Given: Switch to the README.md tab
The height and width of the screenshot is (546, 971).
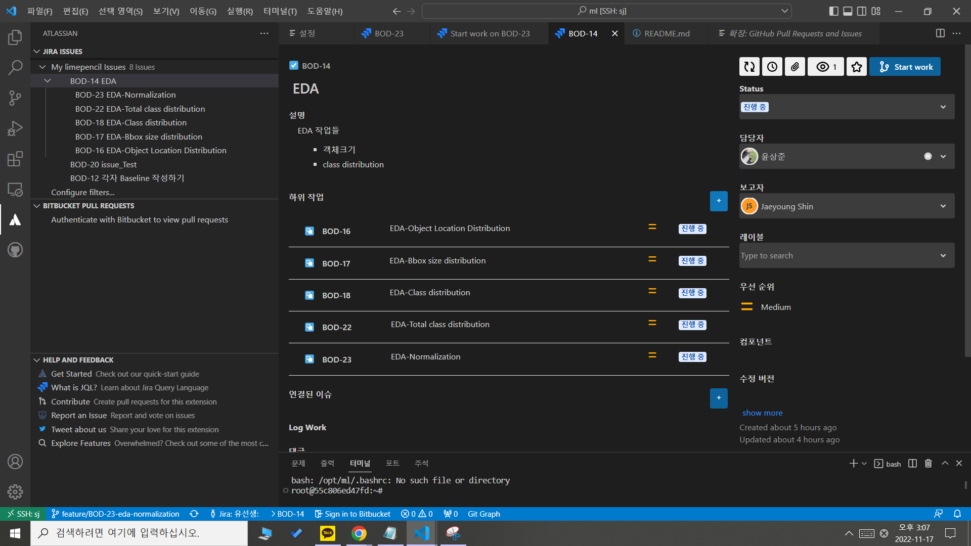Looking at the screenshot, I should pyautogui.click(x=666, y=33).
